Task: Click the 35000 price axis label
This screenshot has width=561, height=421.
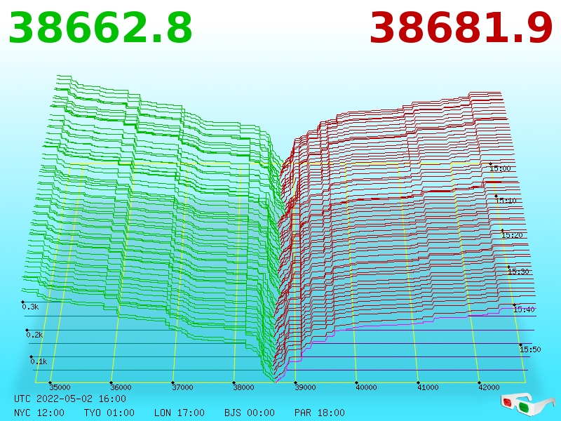Action: (x=60, y=387)
